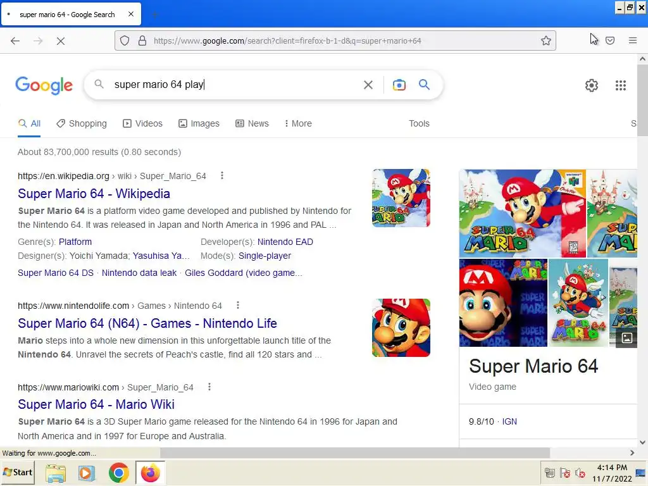
Task: Open the tracking protection shield icon
Action: click(125, 41)
